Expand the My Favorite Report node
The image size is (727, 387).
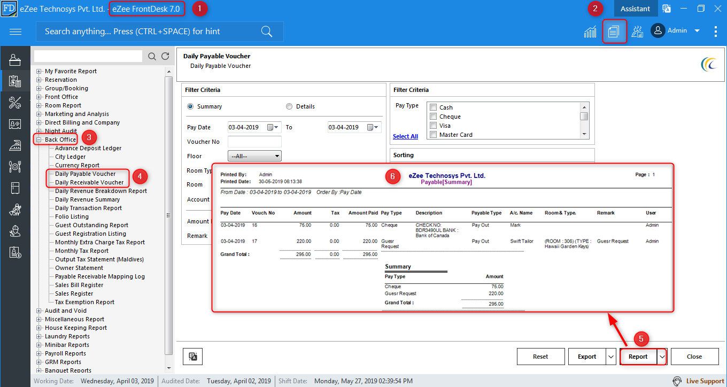tap(38, 71)
